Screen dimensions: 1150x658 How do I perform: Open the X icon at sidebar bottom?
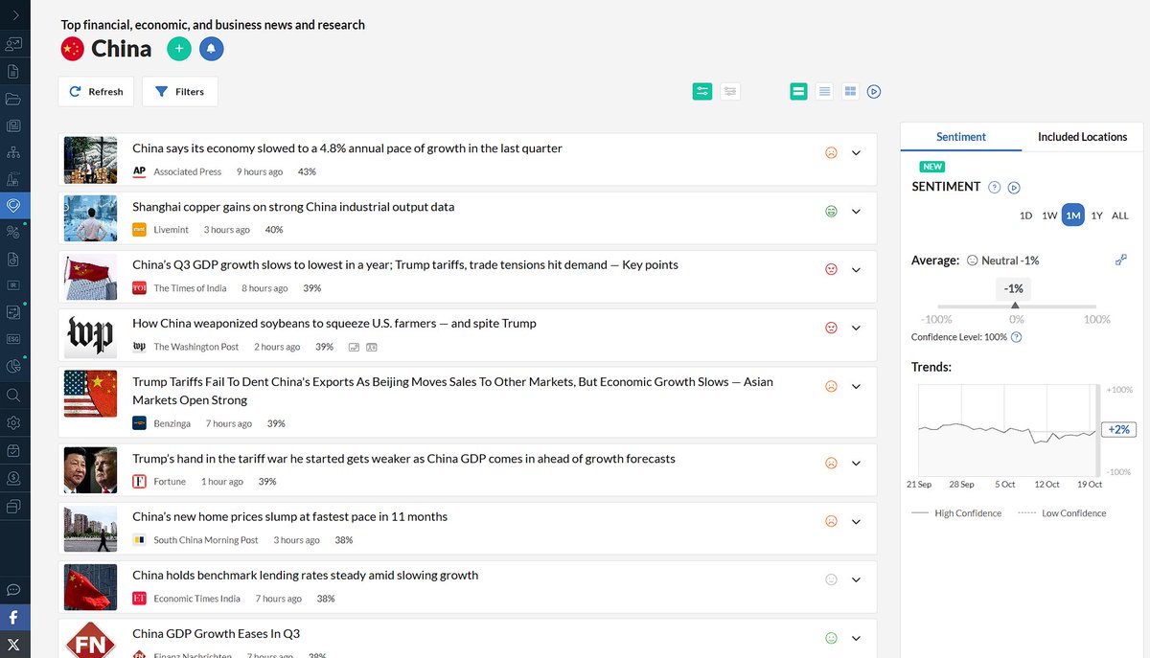click(14, 645)
